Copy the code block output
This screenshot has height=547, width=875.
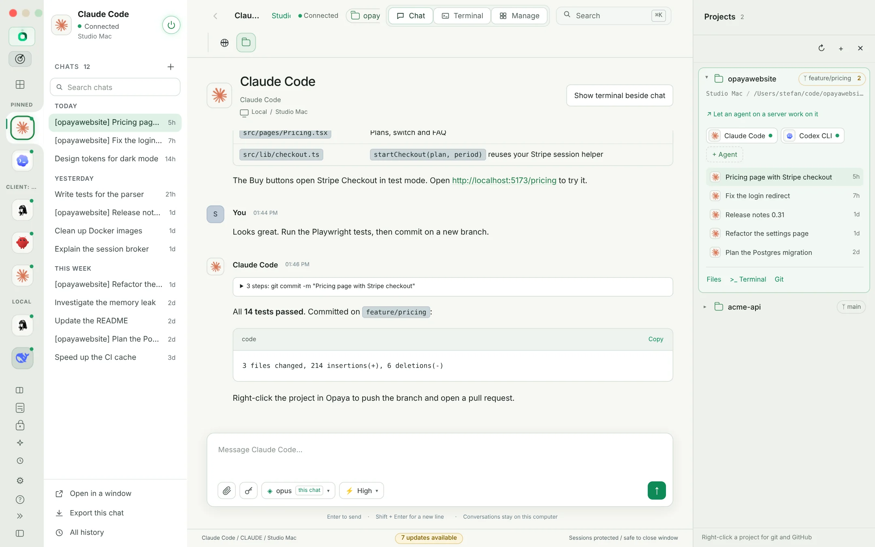pos(655,339)
